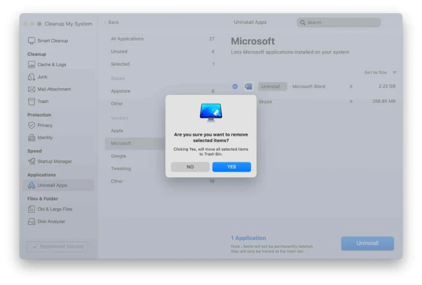Choose the Google vendor category
The width and height of the screenshot is (422, 285).
(118, 156)
